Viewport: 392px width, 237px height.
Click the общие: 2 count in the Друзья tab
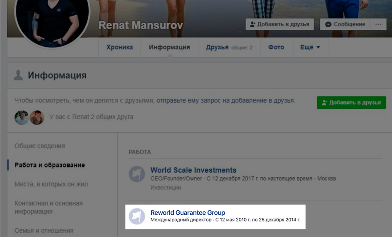click(242, 47)
